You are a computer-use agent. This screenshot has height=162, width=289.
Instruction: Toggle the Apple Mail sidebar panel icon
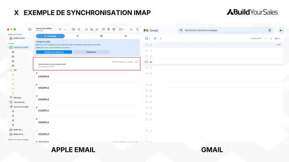coord(30,30)
